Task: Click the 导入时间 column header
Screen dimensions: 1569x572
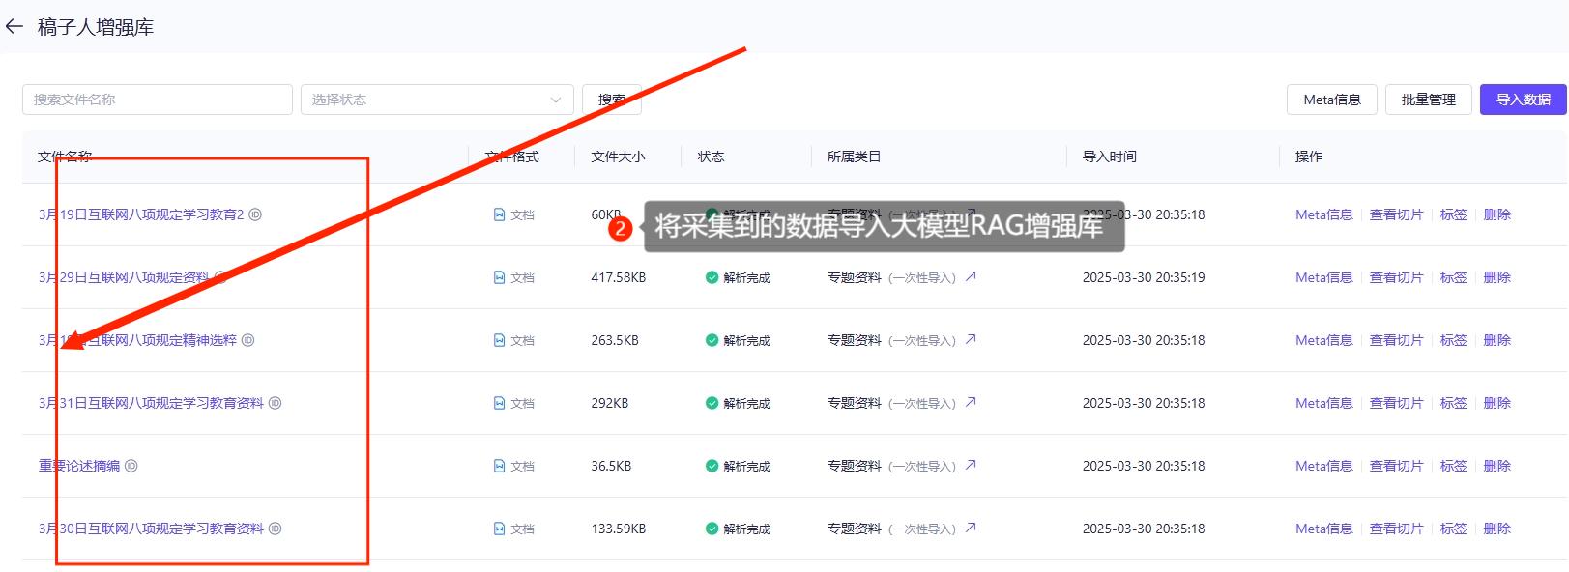Action: (x=1110, y=157)
